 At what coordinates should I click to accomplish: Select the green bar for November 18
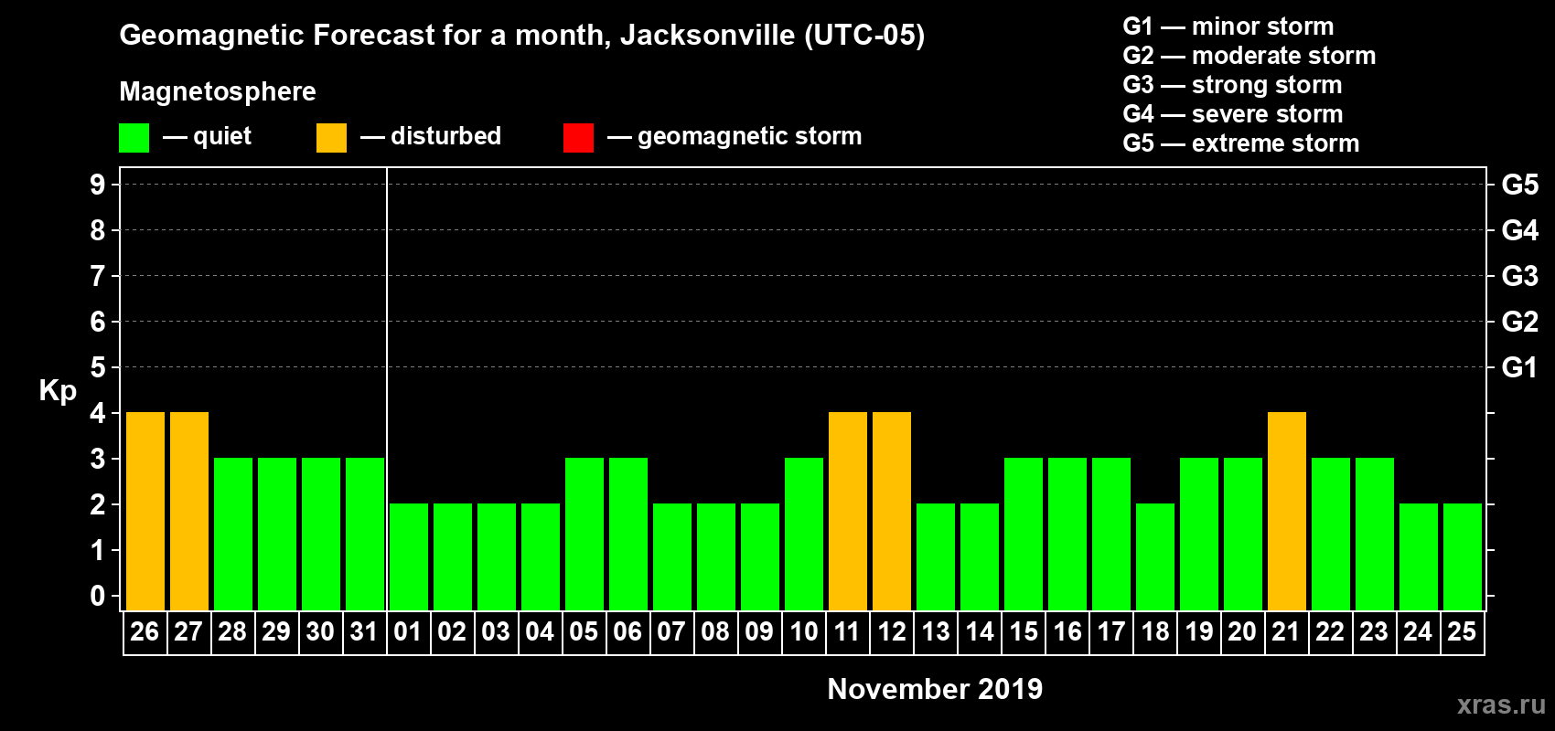(x=1155, y=557)
